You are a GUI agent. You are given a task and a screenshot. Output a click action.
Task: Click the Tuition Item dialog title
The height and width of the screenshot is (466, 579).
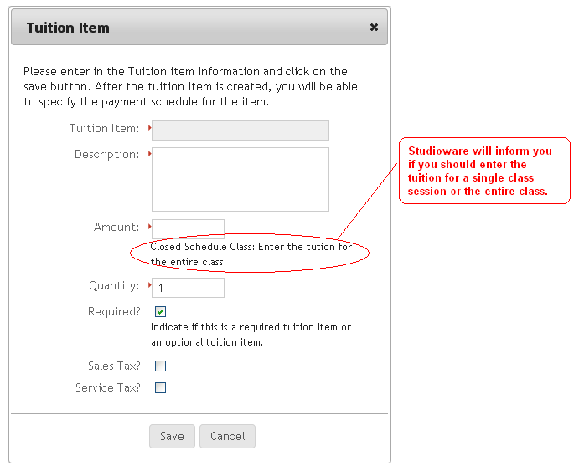pyautogui.click(x=68, y=28)
